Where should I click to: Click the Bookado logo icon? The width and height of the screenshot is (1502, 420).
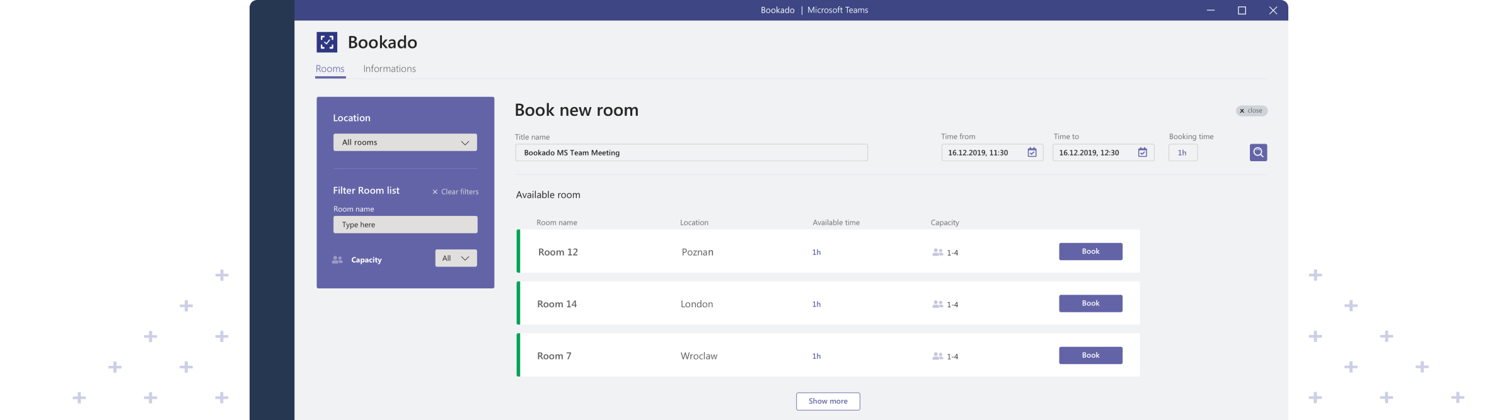tap(326, 42)
